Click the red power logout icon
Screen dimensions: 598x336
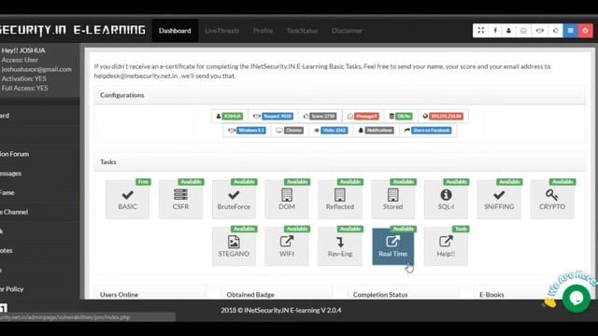click(x=586, y=31)
